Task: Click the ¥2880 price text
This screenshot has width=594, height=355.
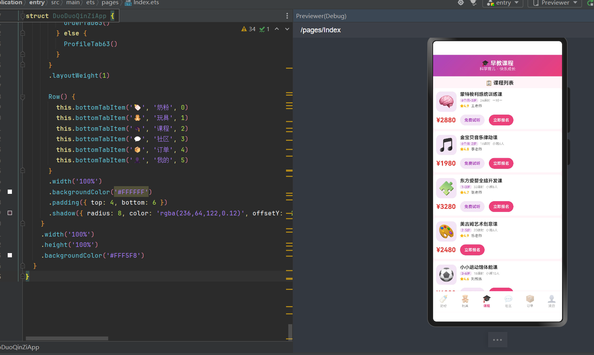Action: click(446, 120)
